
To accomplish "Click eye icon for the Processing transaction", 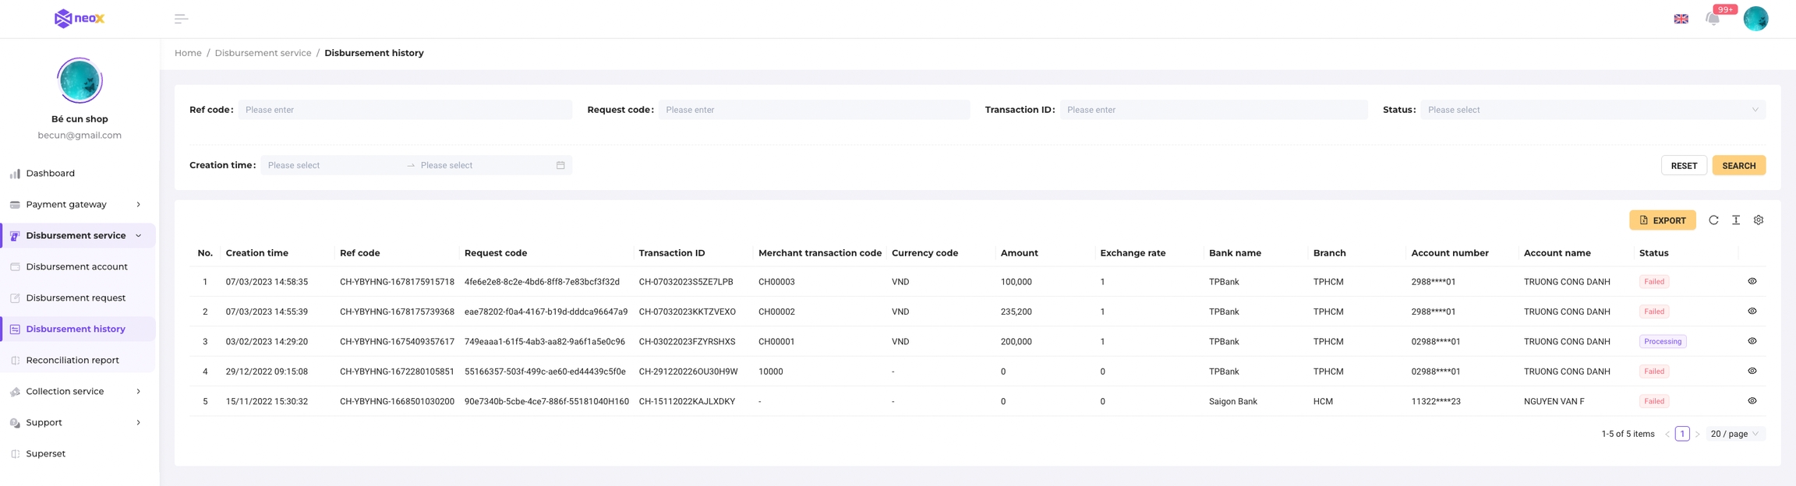I will coord(1752,341).
